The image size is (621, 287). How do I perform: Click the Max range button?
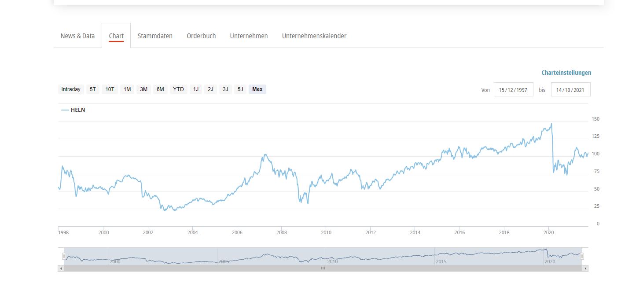(257, 89)
